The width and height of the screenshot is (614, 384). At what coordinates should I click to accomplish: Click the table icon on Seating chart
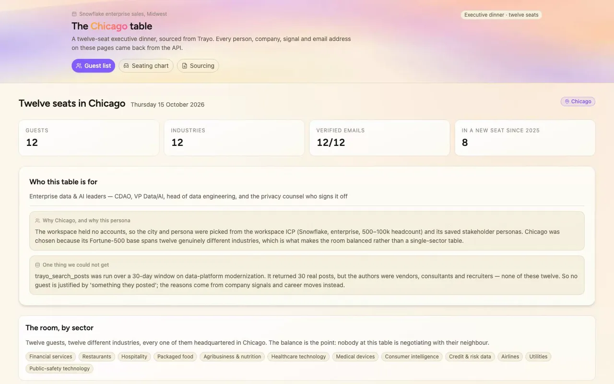(126, 66)
